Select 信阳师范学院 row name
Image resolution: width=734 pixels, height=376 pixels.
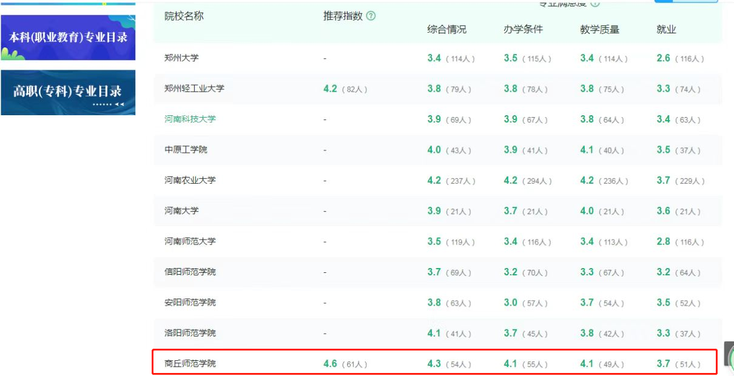coord(190,272)
